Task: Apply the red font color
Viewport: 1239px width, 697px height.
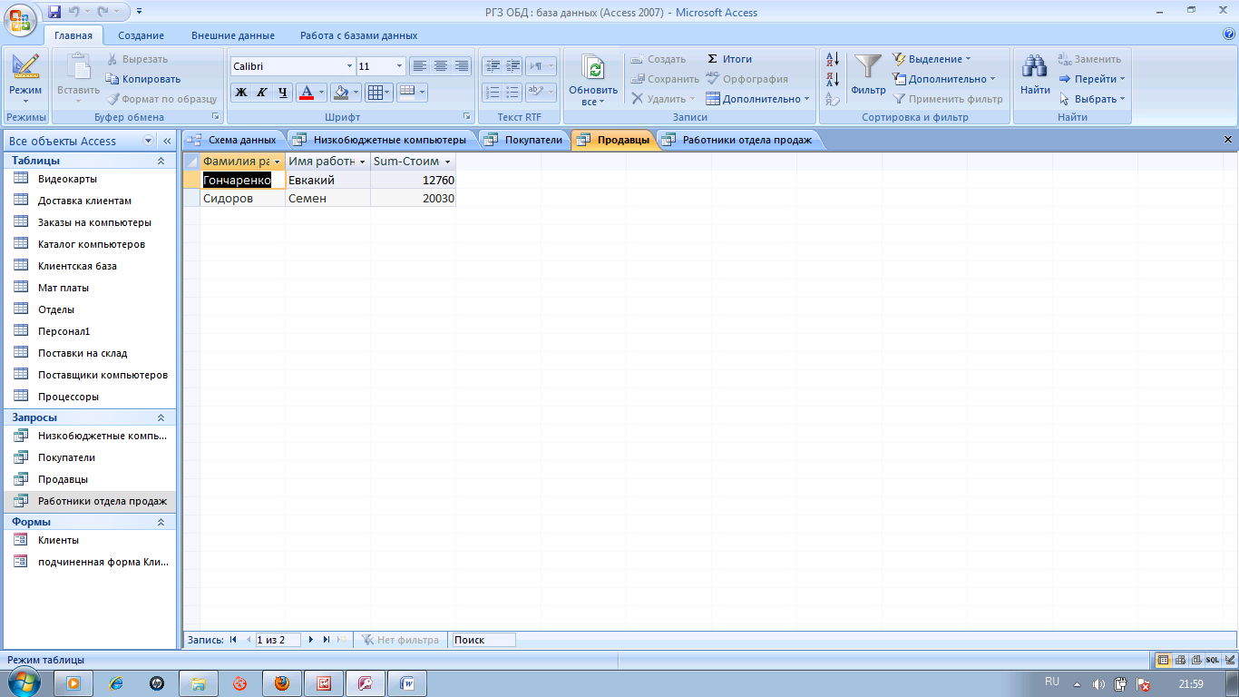Action: click(x=306, y=92)
